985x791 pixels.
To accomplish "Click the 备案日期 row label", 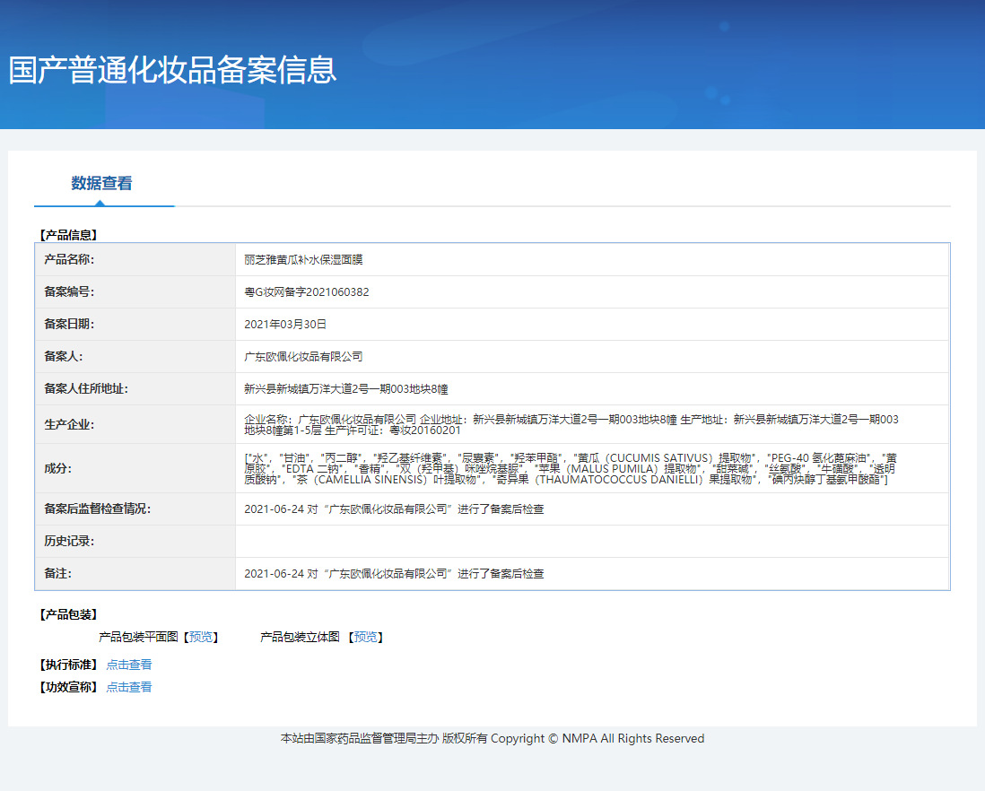I will (69, 325).
